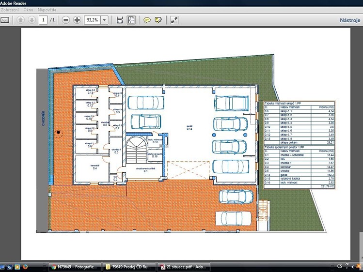Add a sticky note comment
The image size is (363, 272).
147,20
